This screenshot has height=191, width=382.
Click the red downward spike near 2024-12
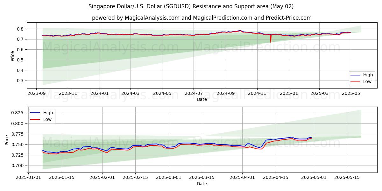[x=271, y=39]
